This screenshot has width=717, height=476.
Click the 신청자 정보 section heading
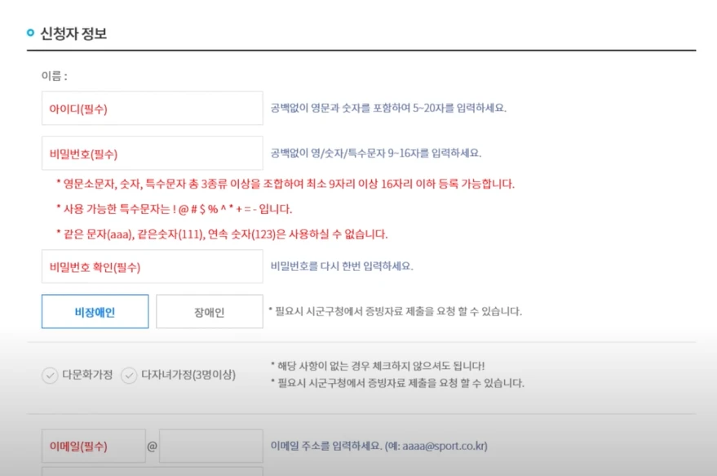[x=73, y=33]
